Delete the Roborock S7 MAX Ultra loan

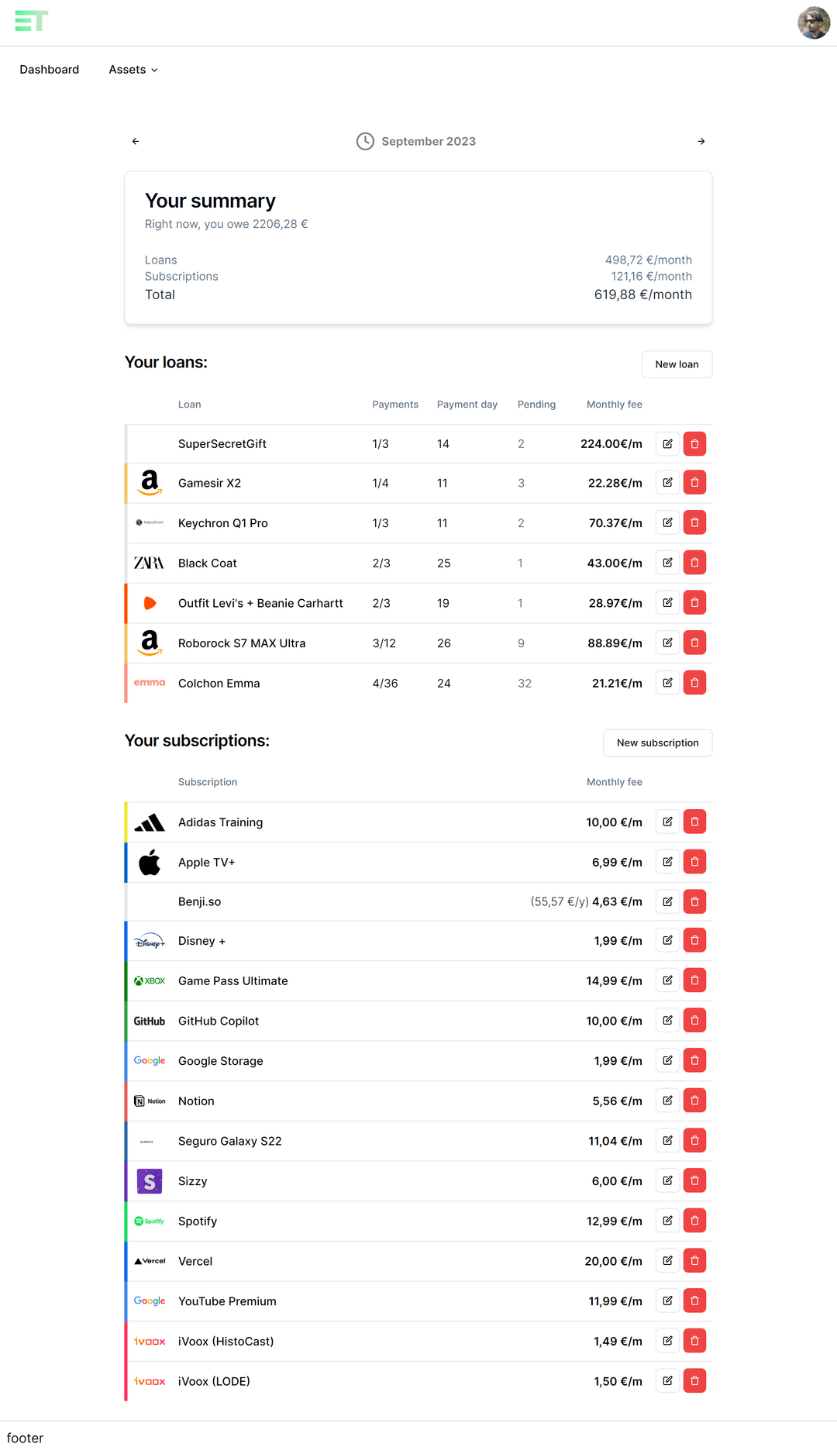click(x=694, y=643)
